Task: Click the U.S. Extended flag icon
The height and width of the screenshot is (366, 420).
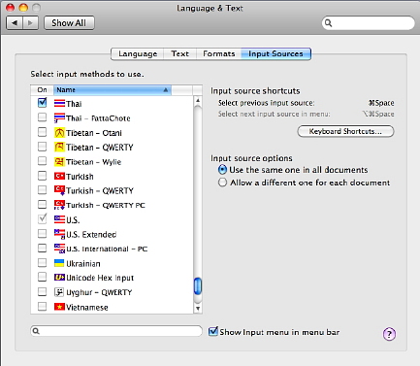Action: coord(59,234)
